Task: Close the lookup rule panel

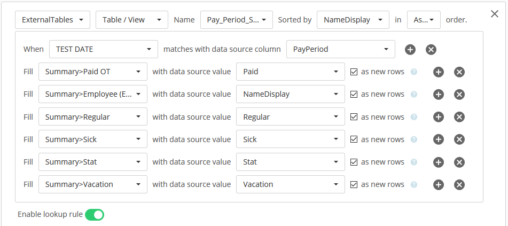Action: tap(495, 14)
